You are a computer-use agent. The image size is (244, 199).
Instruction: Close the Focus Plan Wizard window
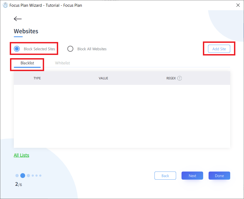click(238, 5)
